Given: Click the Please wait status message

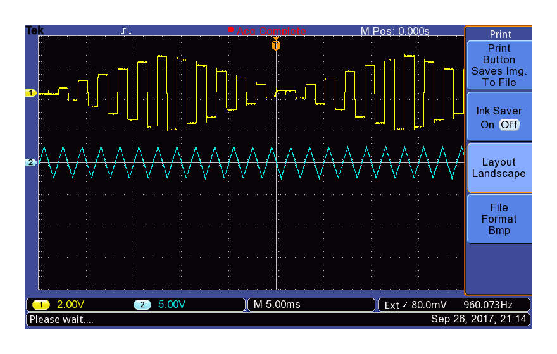Looking at the screenshot, I should (x=61, y=319).
